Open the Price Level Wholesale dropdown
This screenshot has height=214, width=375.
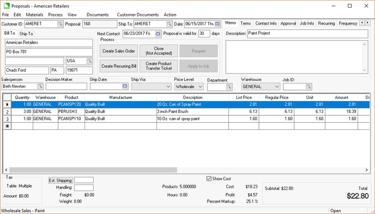coord(201,86)
